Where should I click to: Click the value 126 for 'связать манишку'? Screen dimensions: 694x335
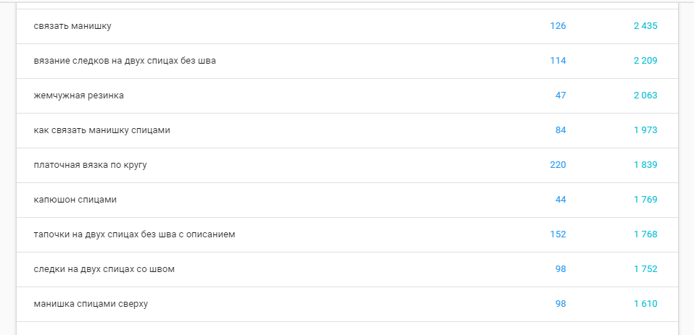tap(558, 26)
